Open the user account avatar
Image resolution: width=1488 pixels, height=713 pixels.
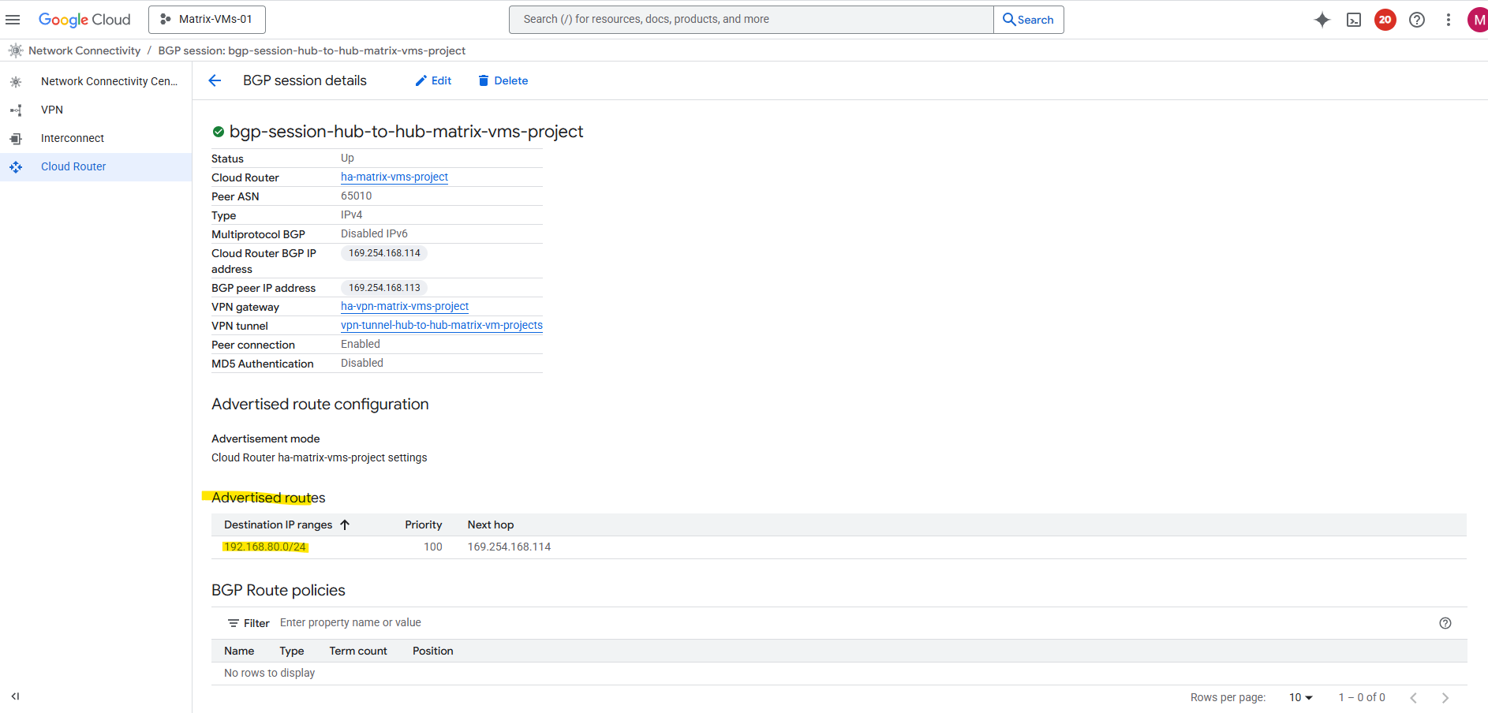tap(1478, 20)
